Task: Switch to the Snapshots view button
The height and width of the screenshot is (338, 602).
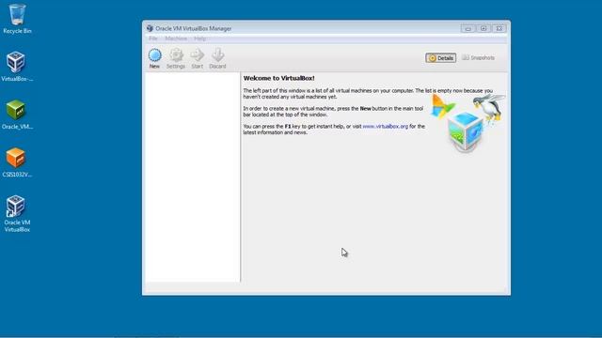Action: (479, 58)
